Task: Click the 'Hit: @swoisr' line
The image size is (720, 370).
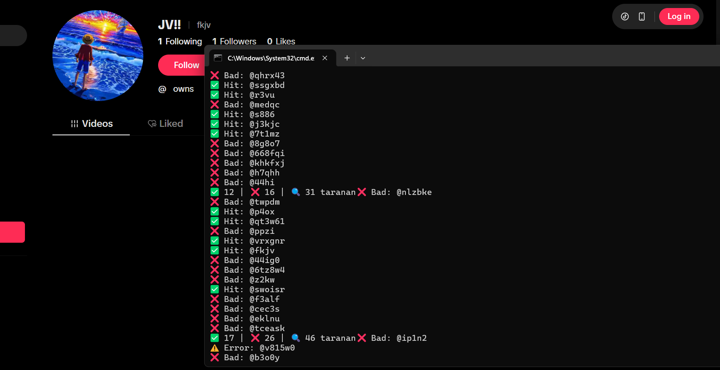Action: [x=248, y=289]
